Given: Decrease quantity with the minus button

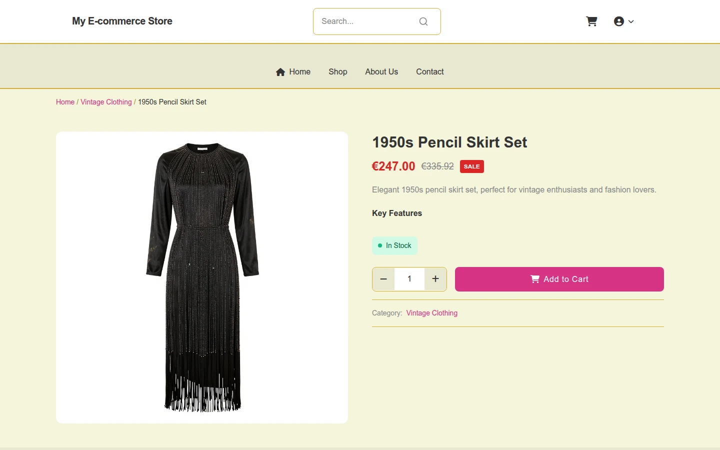Looking at the screenshot, I should click(383, 279).
